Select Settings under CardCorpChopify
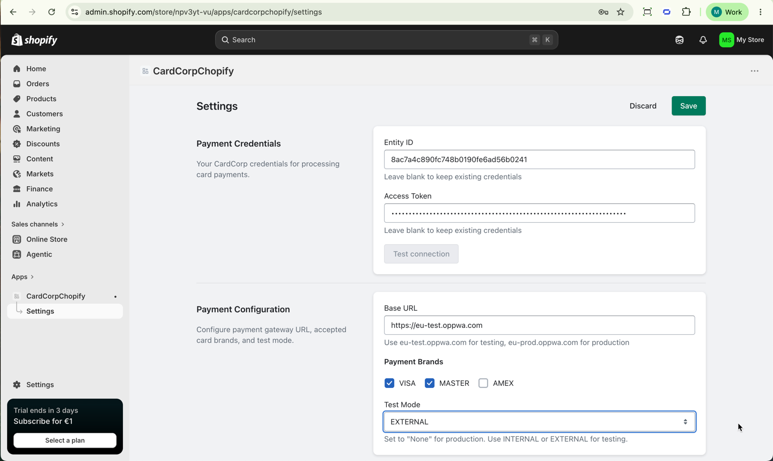 click(65, 311)
